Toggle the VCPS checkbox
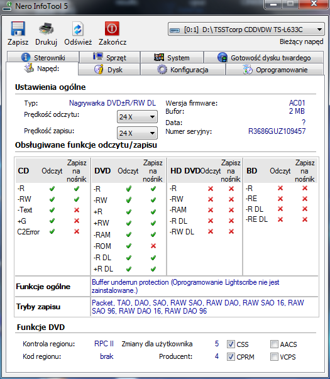The width and height of the screenshot is (330, 379). [x=274, y=356]
